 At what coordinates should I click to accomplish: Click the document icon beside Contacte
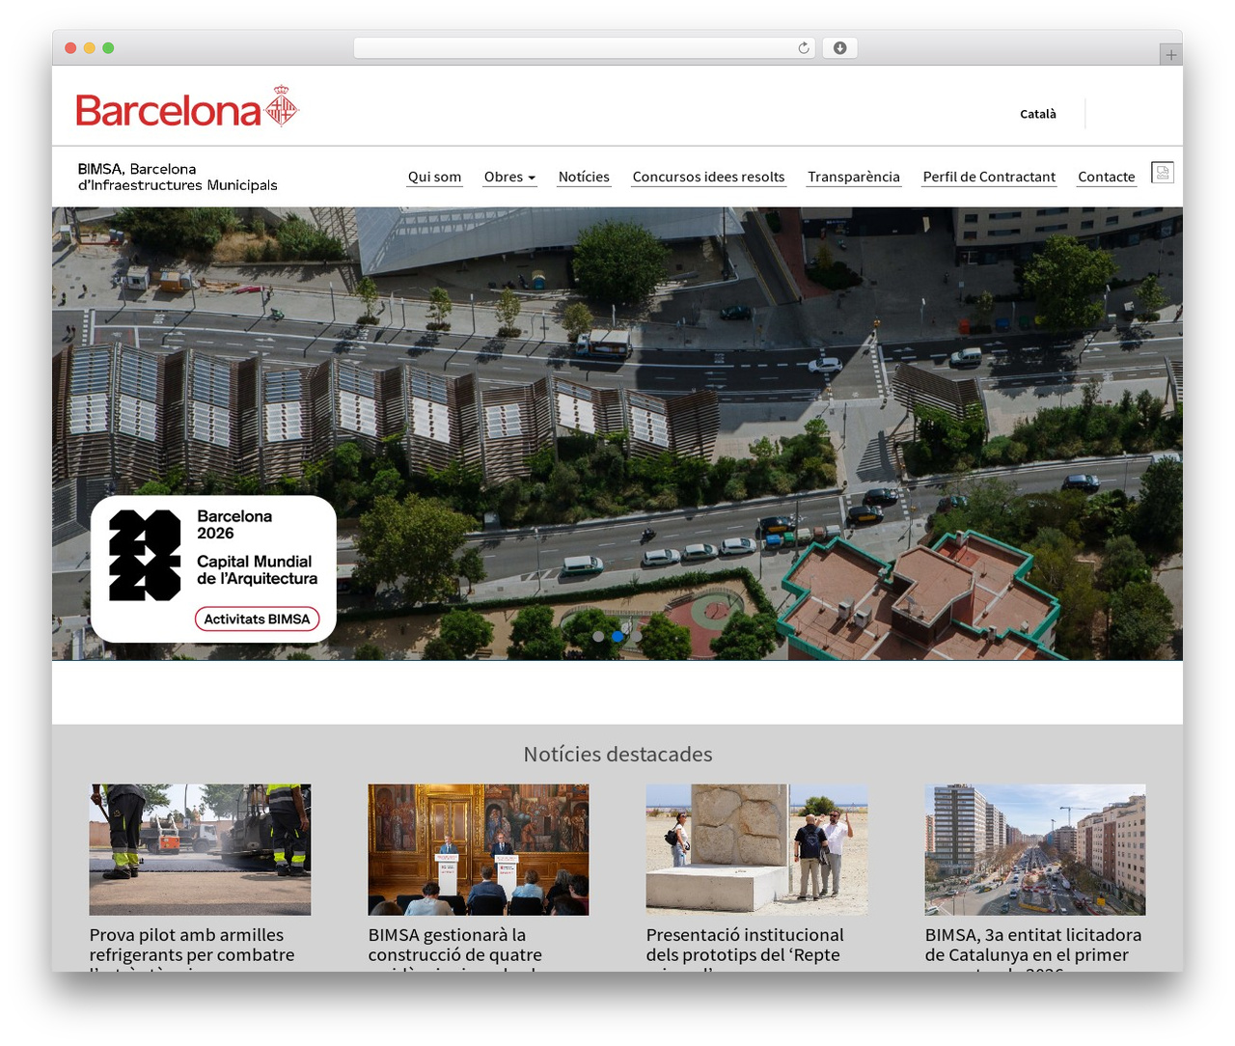[1163, 173]
